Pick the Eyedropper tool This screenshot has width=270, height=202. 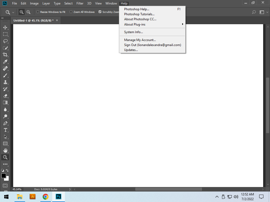click(x=5, y=62)
